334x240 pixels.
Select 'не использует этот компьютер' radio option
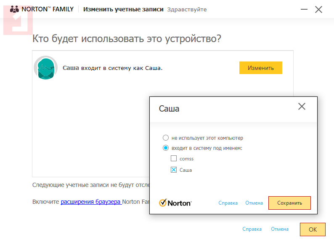click(x=166, y=138)
